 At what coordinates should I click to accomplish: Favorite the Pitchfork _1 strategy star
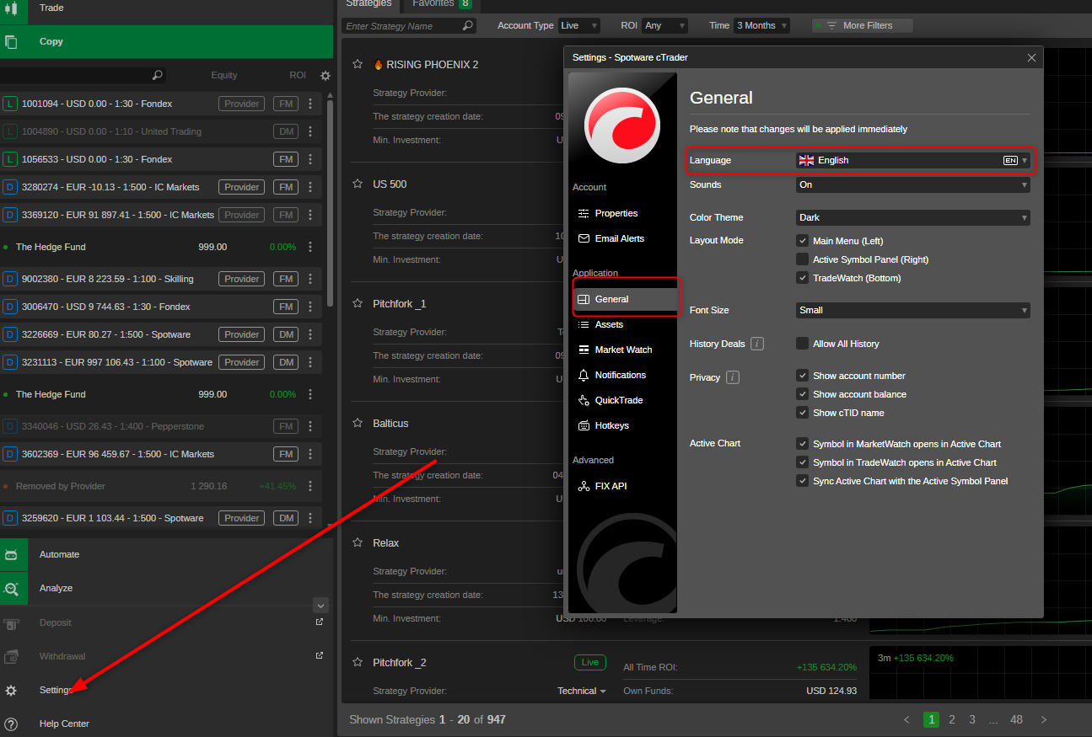(358, 303)
